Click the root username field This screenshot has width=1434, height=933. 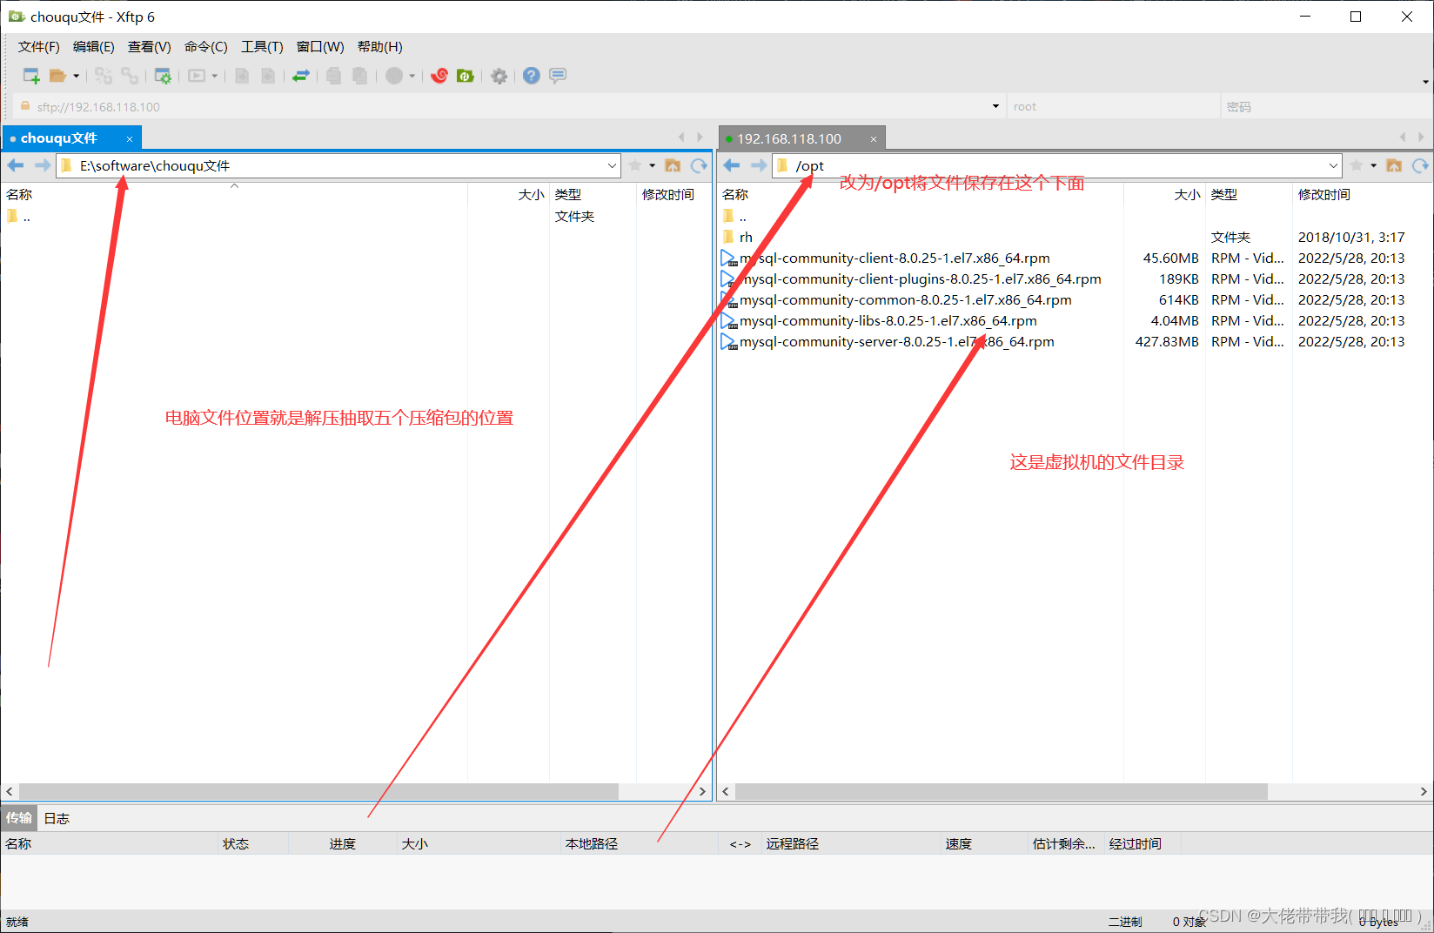(x=1114, y=106)
